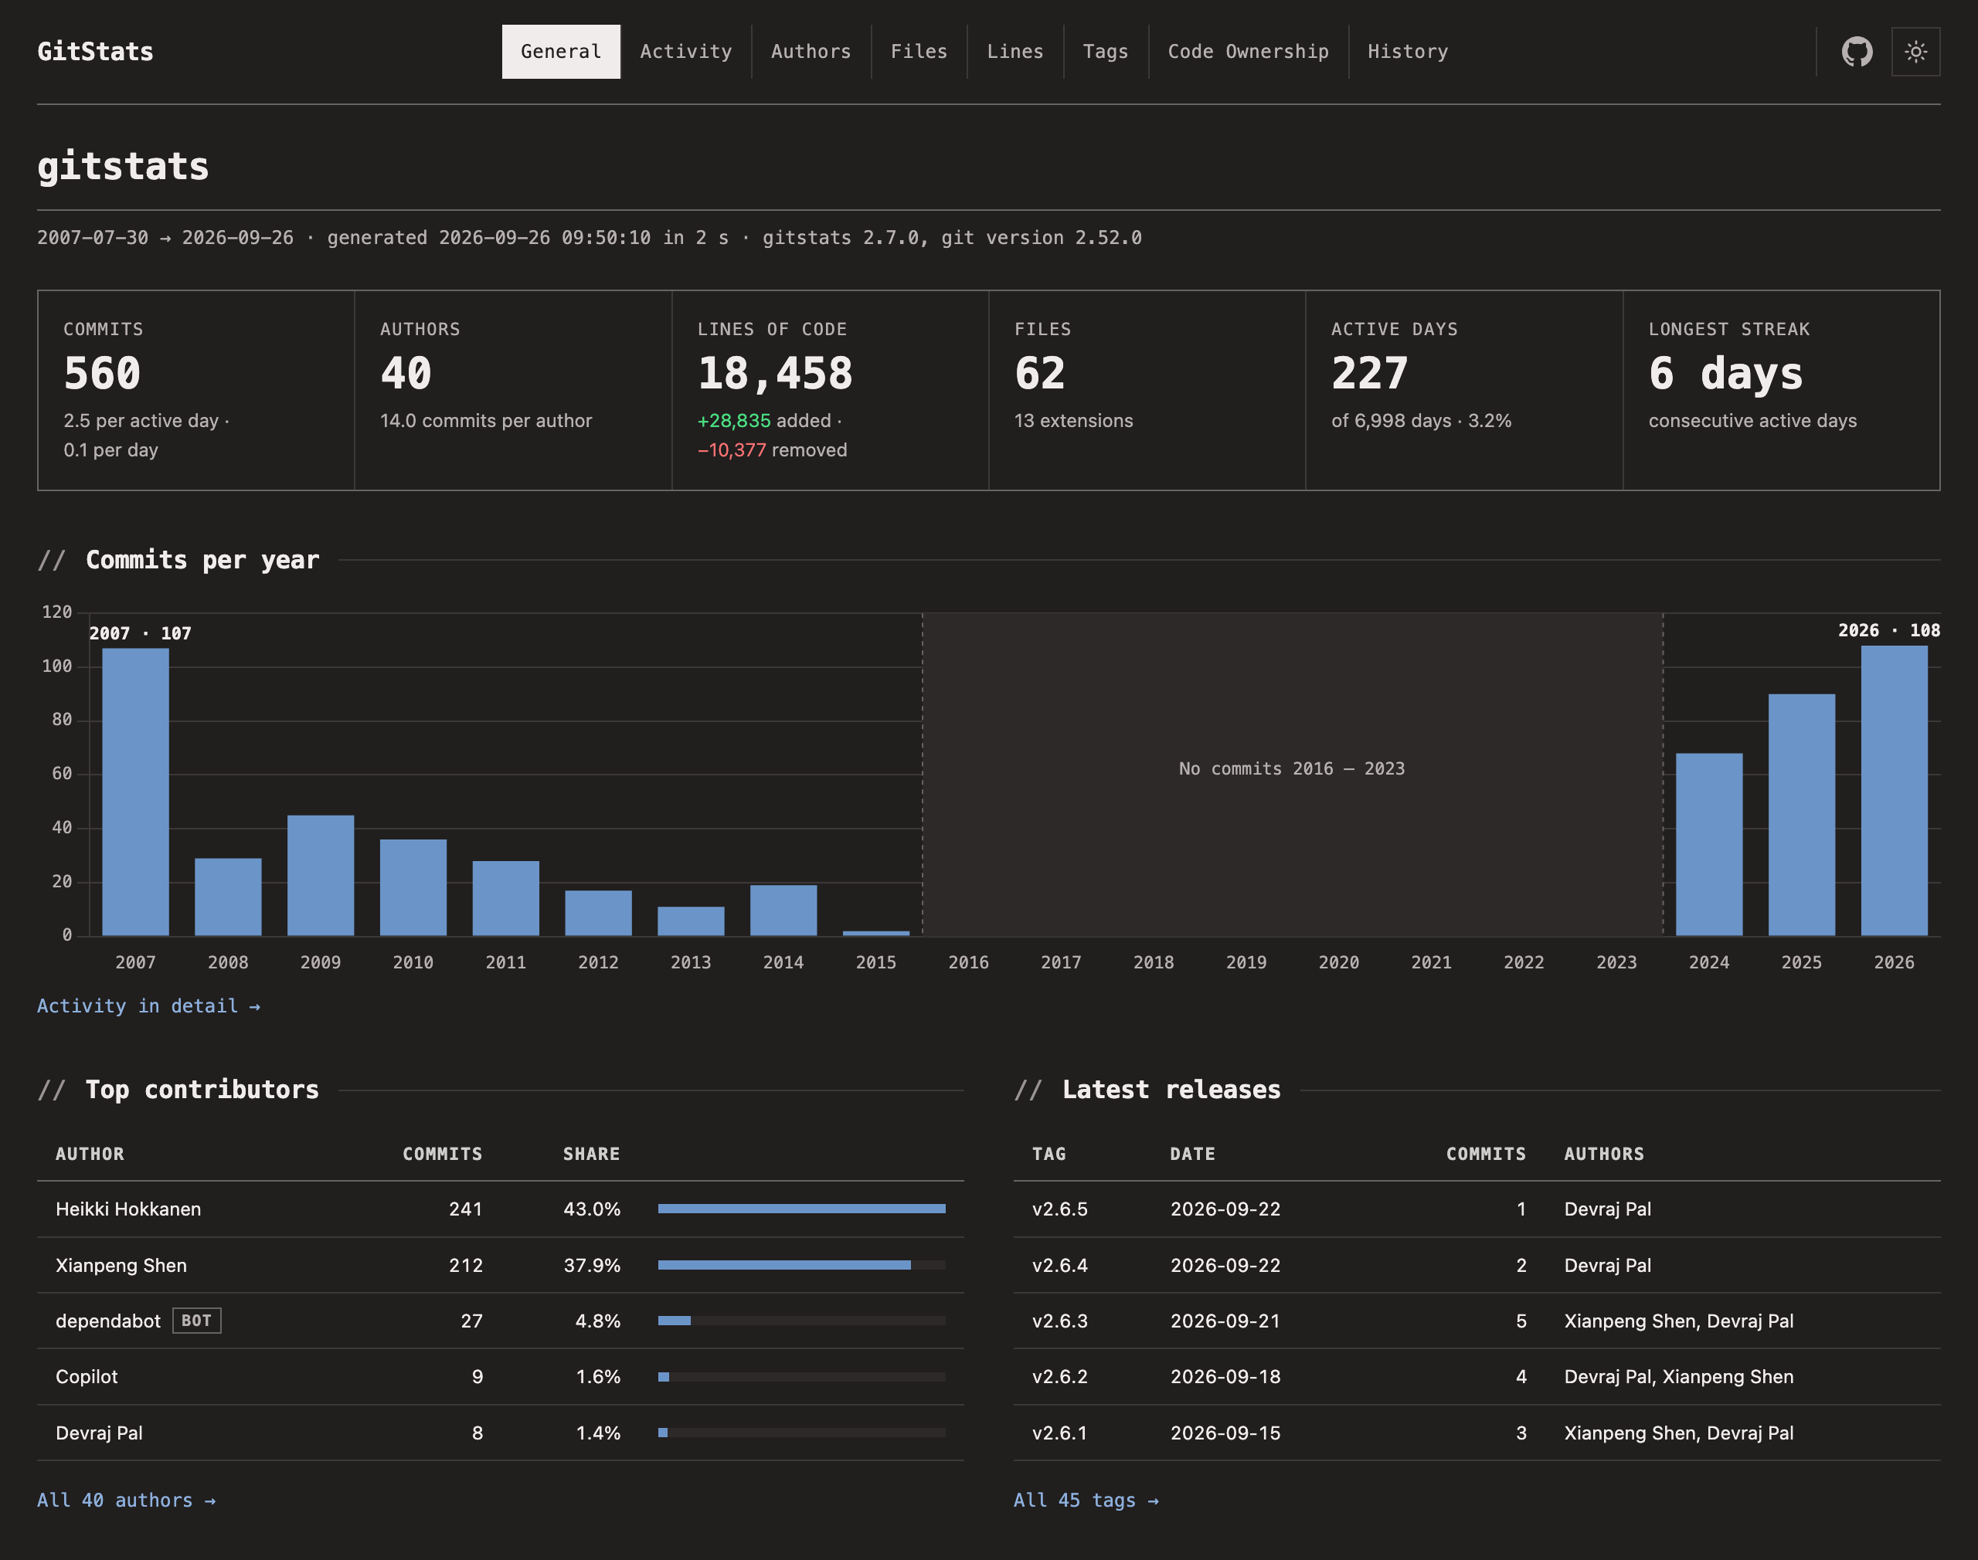Viewport: 1978px width, 1560px height.
Task: Click Devraj Pal's share progress bar
Action: point(801,1432)
